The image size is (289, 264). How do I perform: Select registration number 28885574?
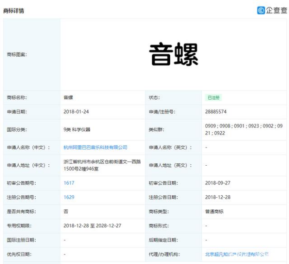(x=216, y=112)
